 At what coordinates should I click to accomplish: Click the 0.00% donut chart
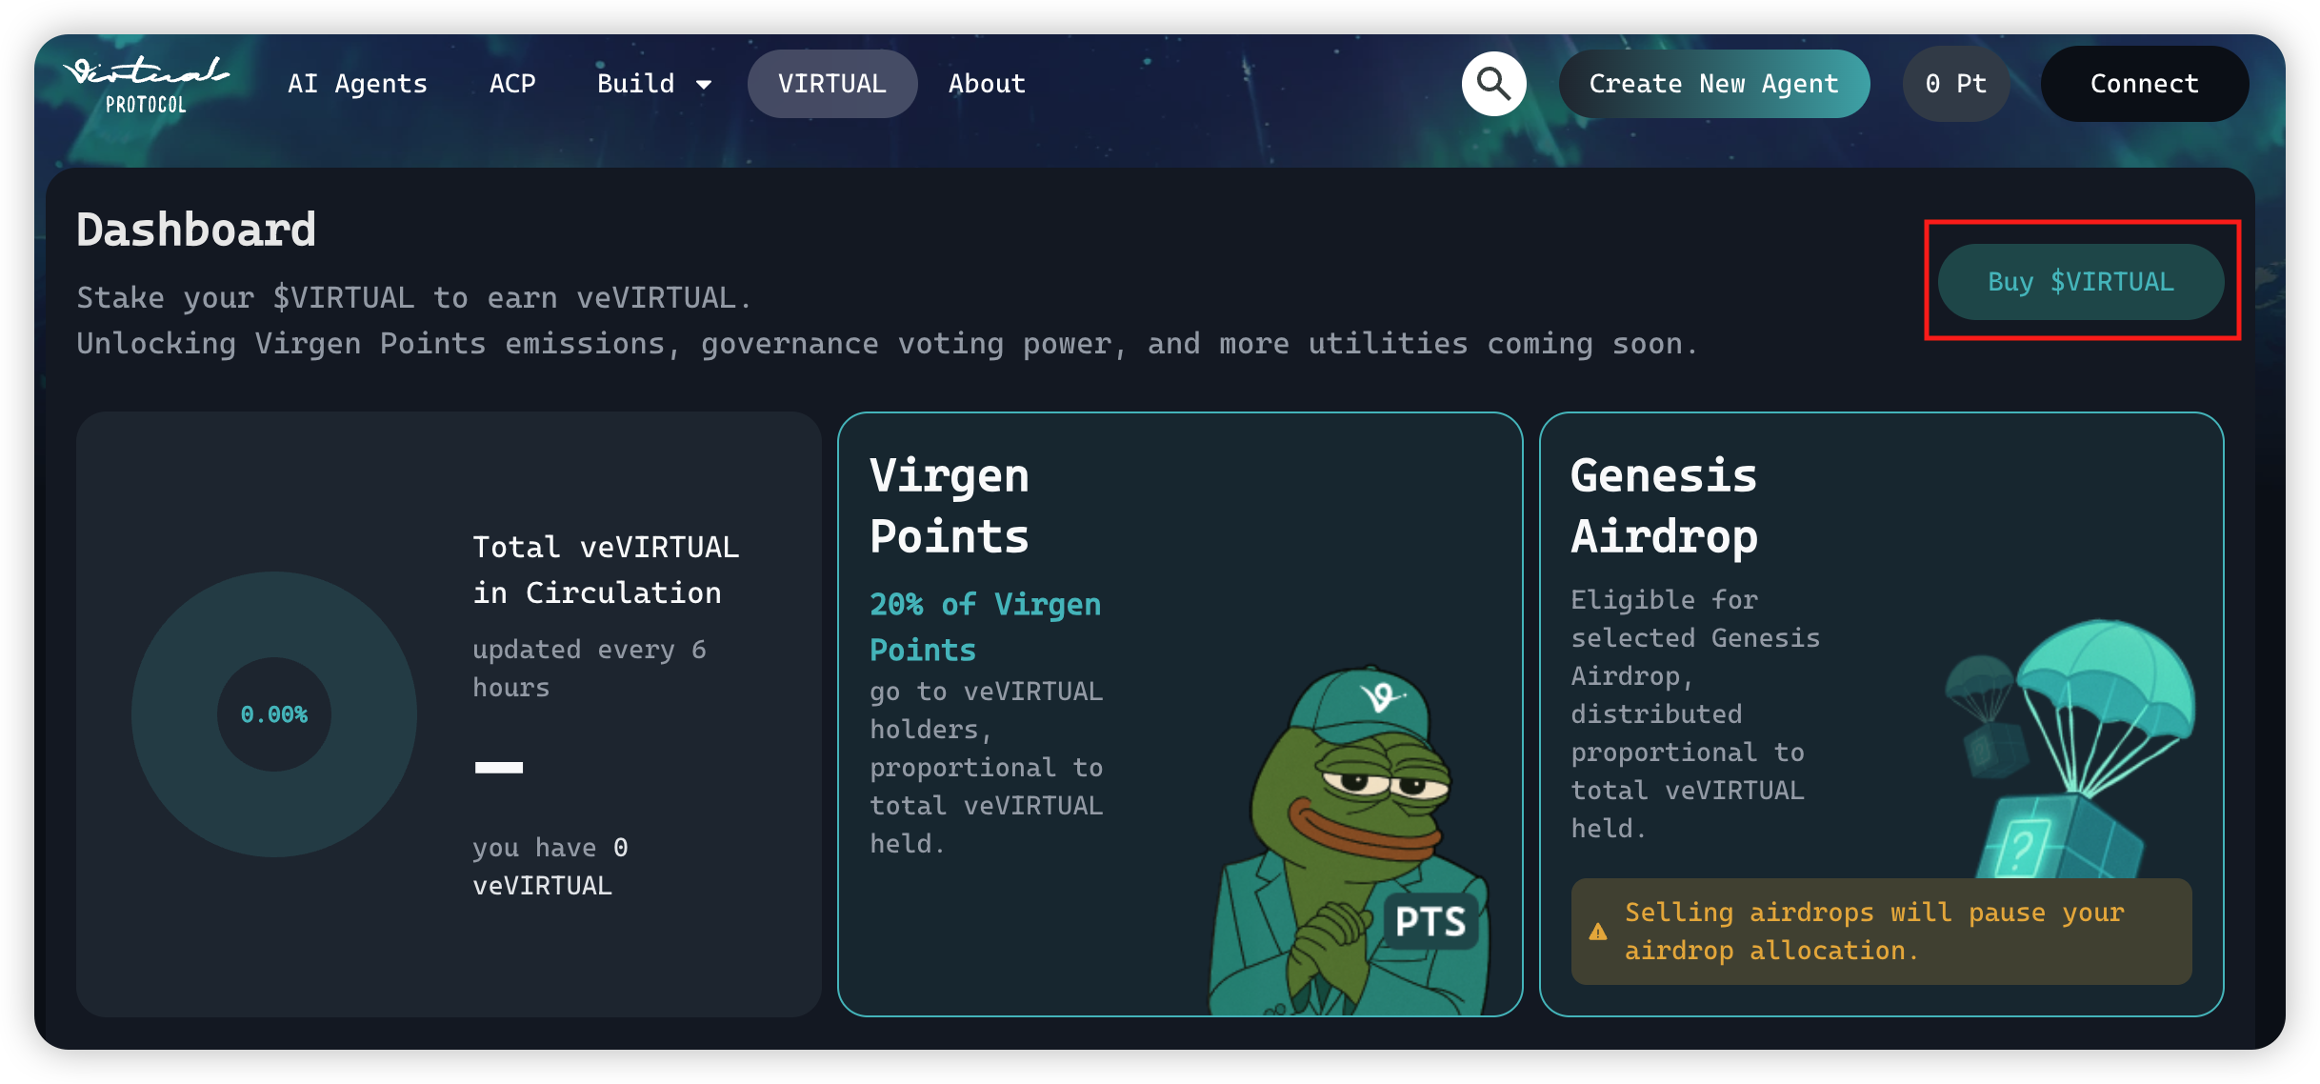click(x=274, y=714)
